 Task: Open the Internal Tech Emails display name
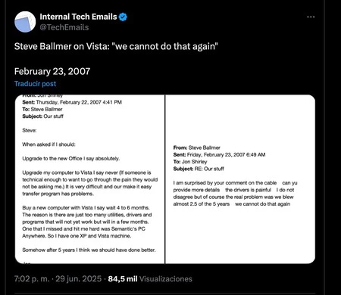[78, 17]
